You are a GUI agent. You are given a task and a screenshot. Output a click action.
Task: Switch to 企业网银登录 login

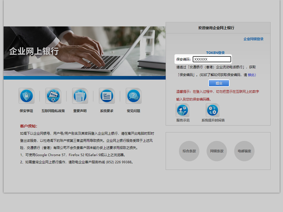253,39
